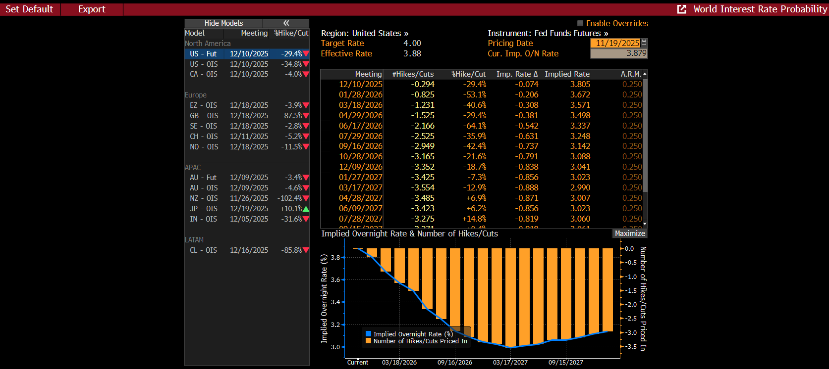
Task: Expand the Instrument: Fed Funds Futures selector
Action: click(548, 33)
